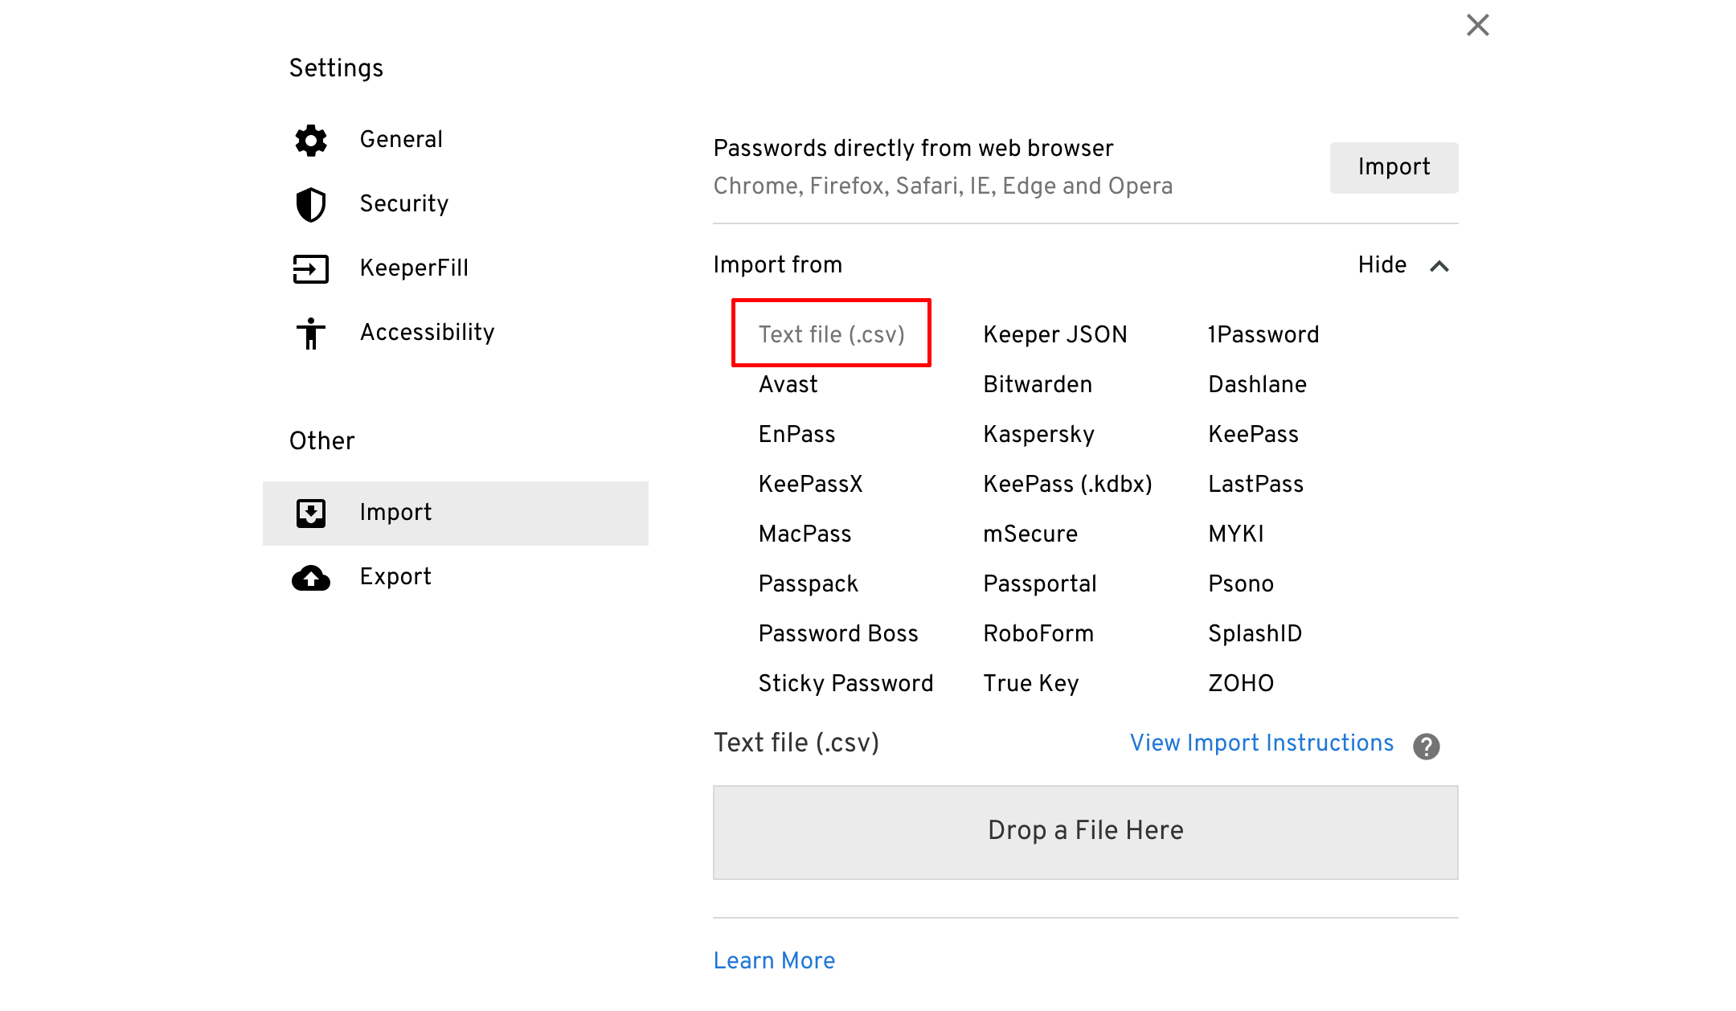Image resolution: width=1736 pixels, height=1011 pixels.
Task: Collapse the Import from list chevron
Action: tap(1439, 266)
